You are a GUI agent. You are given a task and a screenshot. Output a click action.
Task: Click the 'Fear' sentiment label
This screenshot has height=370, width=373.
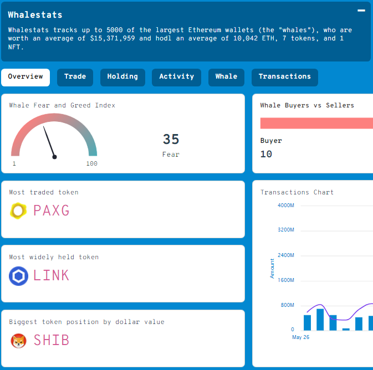(x=171, y=155)
